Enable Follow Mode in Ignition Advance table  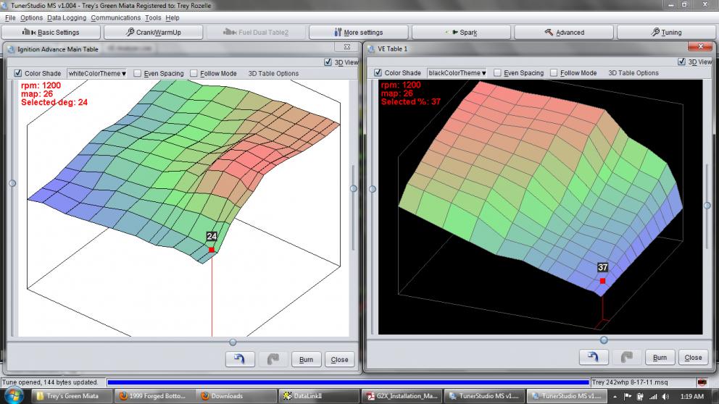point(194,73)
